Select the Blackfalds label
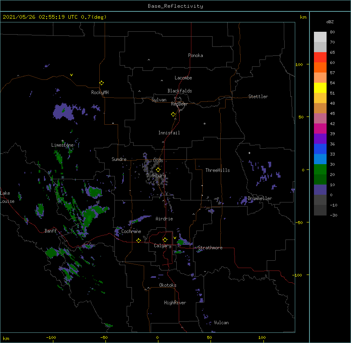 tap(180, 91)
